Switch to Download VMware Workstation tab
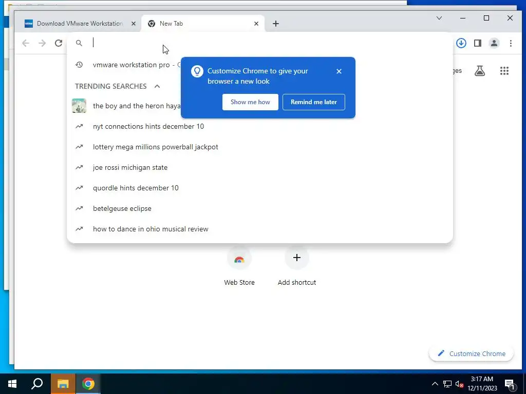This screenshot has width=526, height=394. (x=80, y=24)
